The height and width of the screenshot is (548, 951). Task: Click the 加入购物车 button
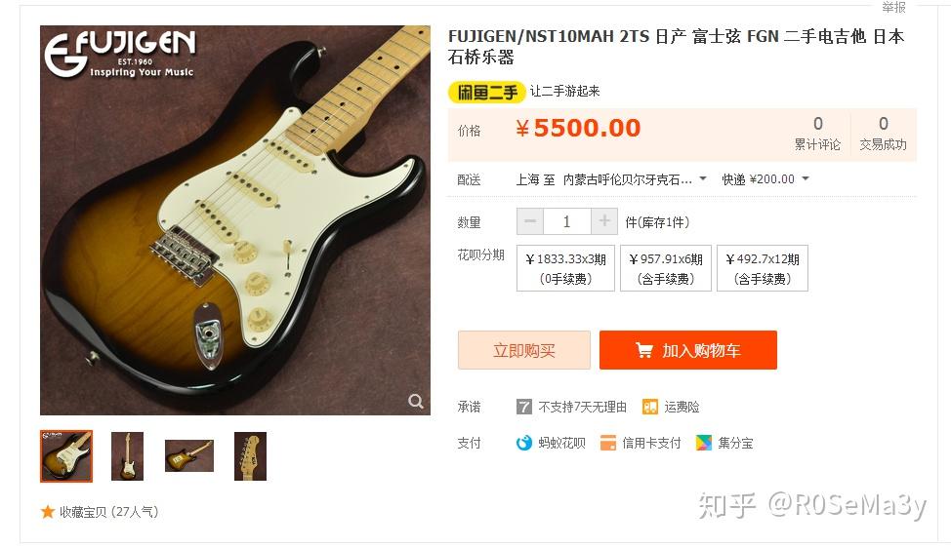point(687,350)
